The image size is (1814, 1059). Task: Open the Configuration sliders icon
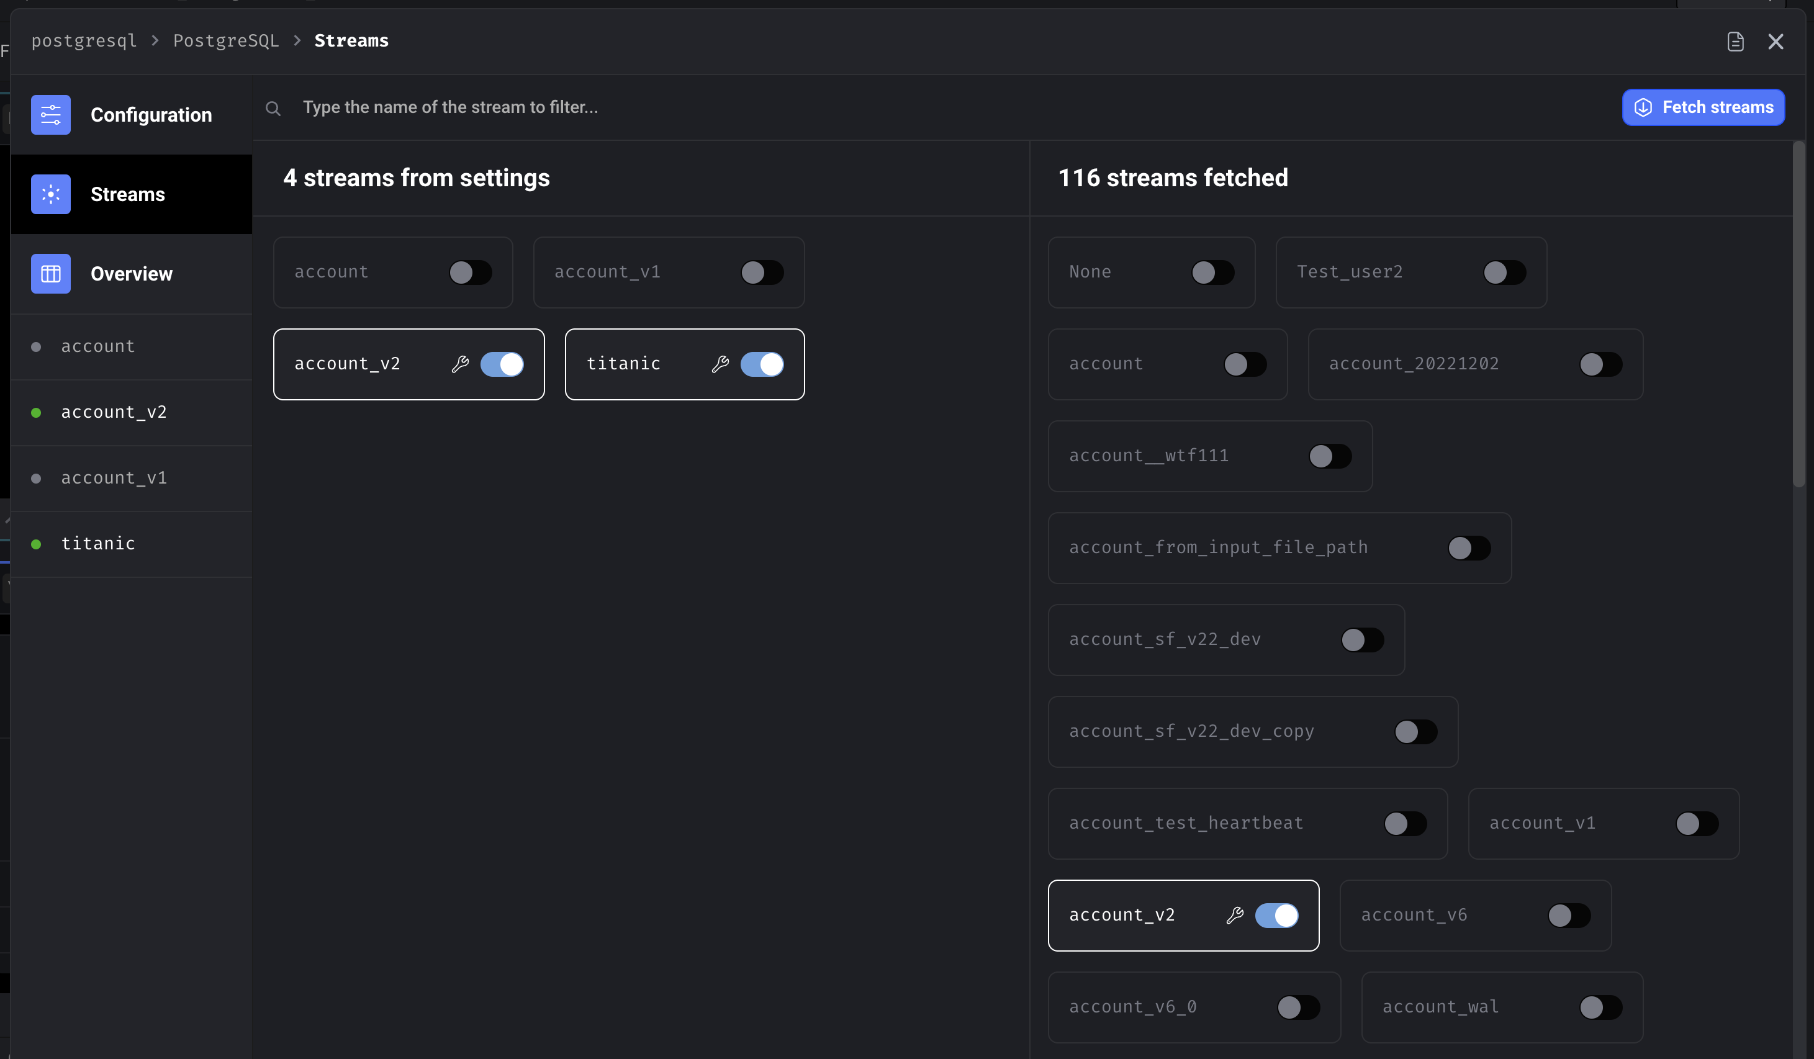tap(50, 114)
